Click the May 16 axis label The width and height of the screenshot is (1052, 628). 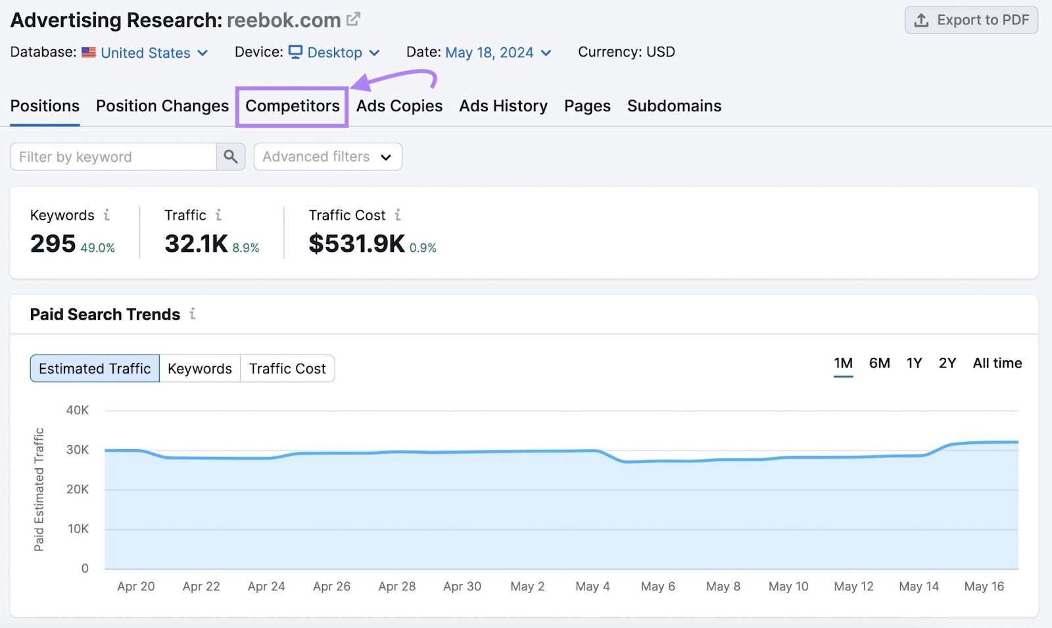(984, 587)
